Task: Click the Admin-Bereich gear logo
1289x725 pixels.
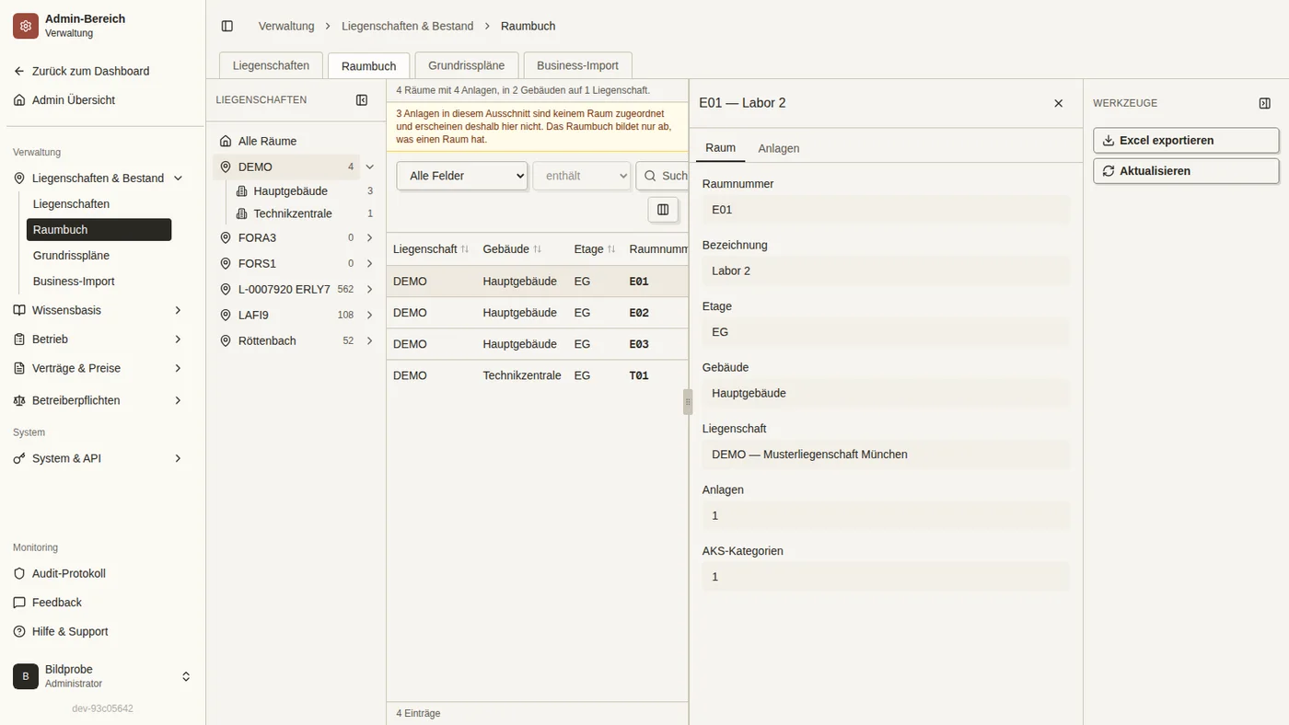Action: pyautogui.click(x=26, y=26)
